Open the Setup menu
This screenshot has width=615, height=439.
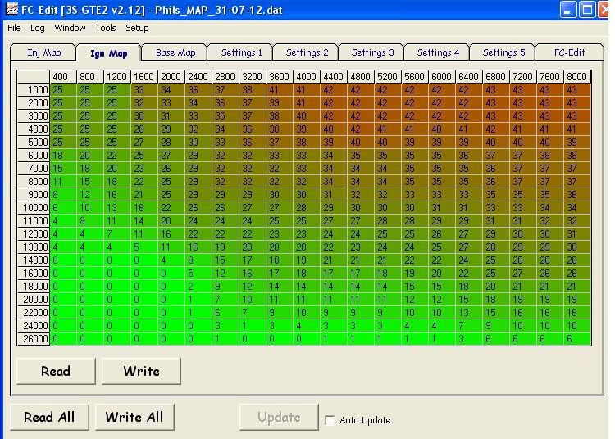(137, 28)
